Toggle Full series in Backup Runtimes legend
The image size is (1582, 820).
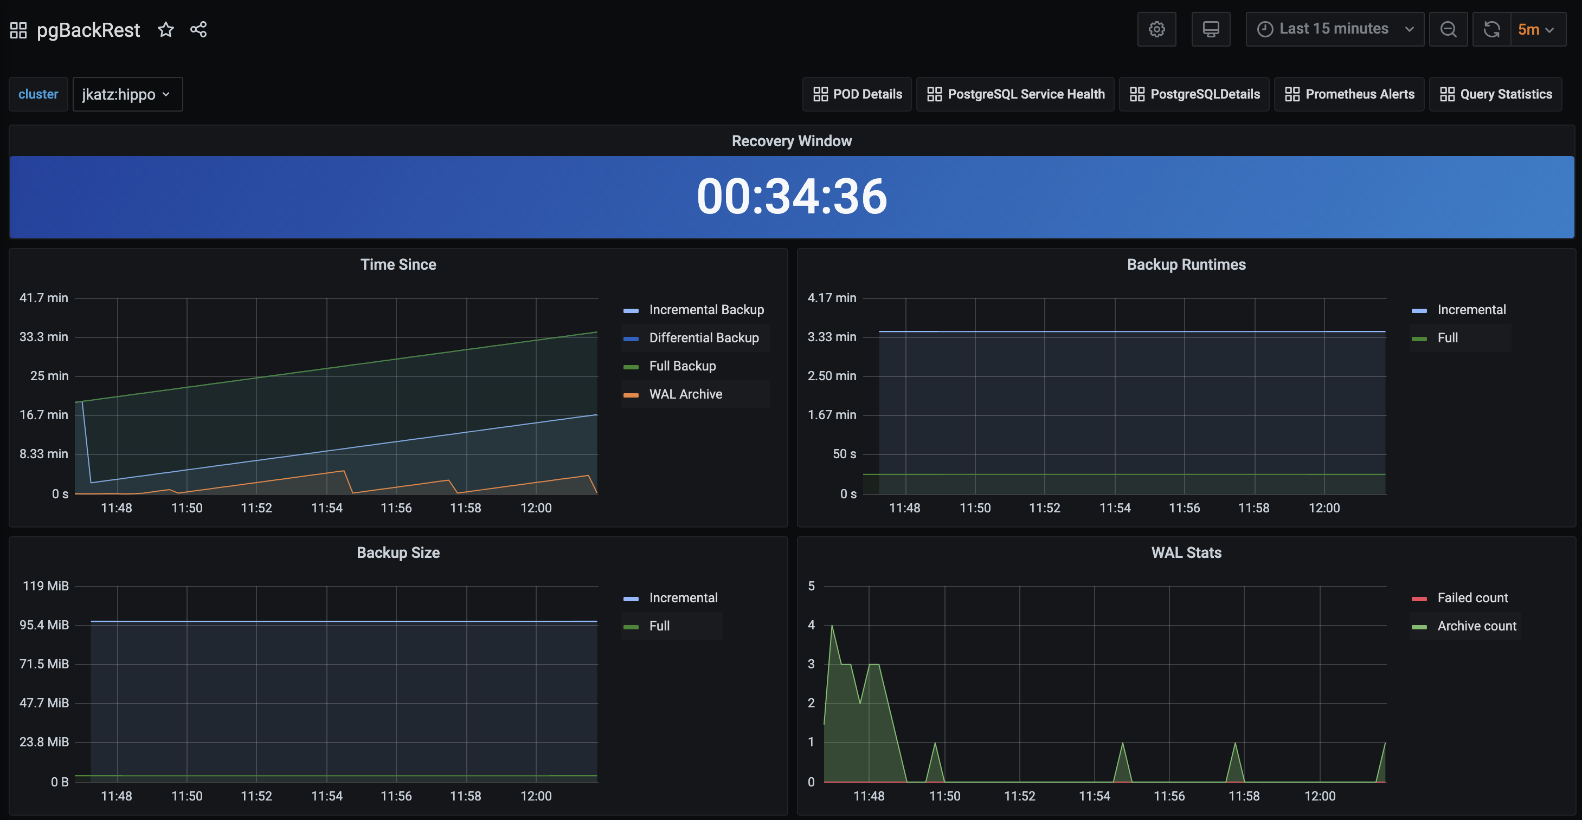tap(1448, 338)
